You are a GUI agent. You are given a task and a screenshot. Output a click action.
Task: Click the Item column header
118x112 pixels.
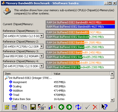pyautogui.click(x=28, y=74)
